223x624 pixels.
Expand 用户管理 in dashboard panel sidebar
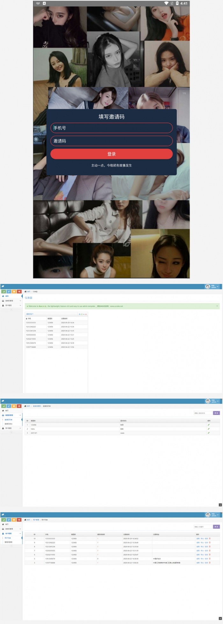point(11,305)
